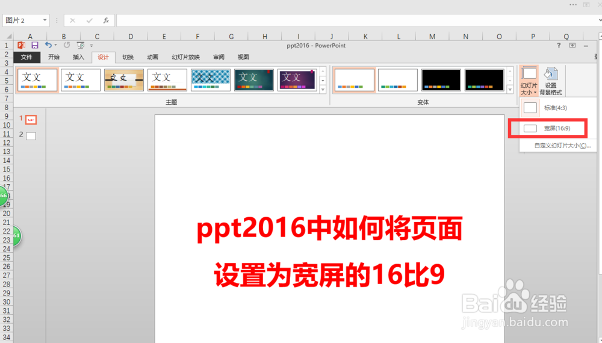The height and width of the screenshot is (343, 602).
Task: Expand Excel formula bar chevron
Action: (600, 20)
